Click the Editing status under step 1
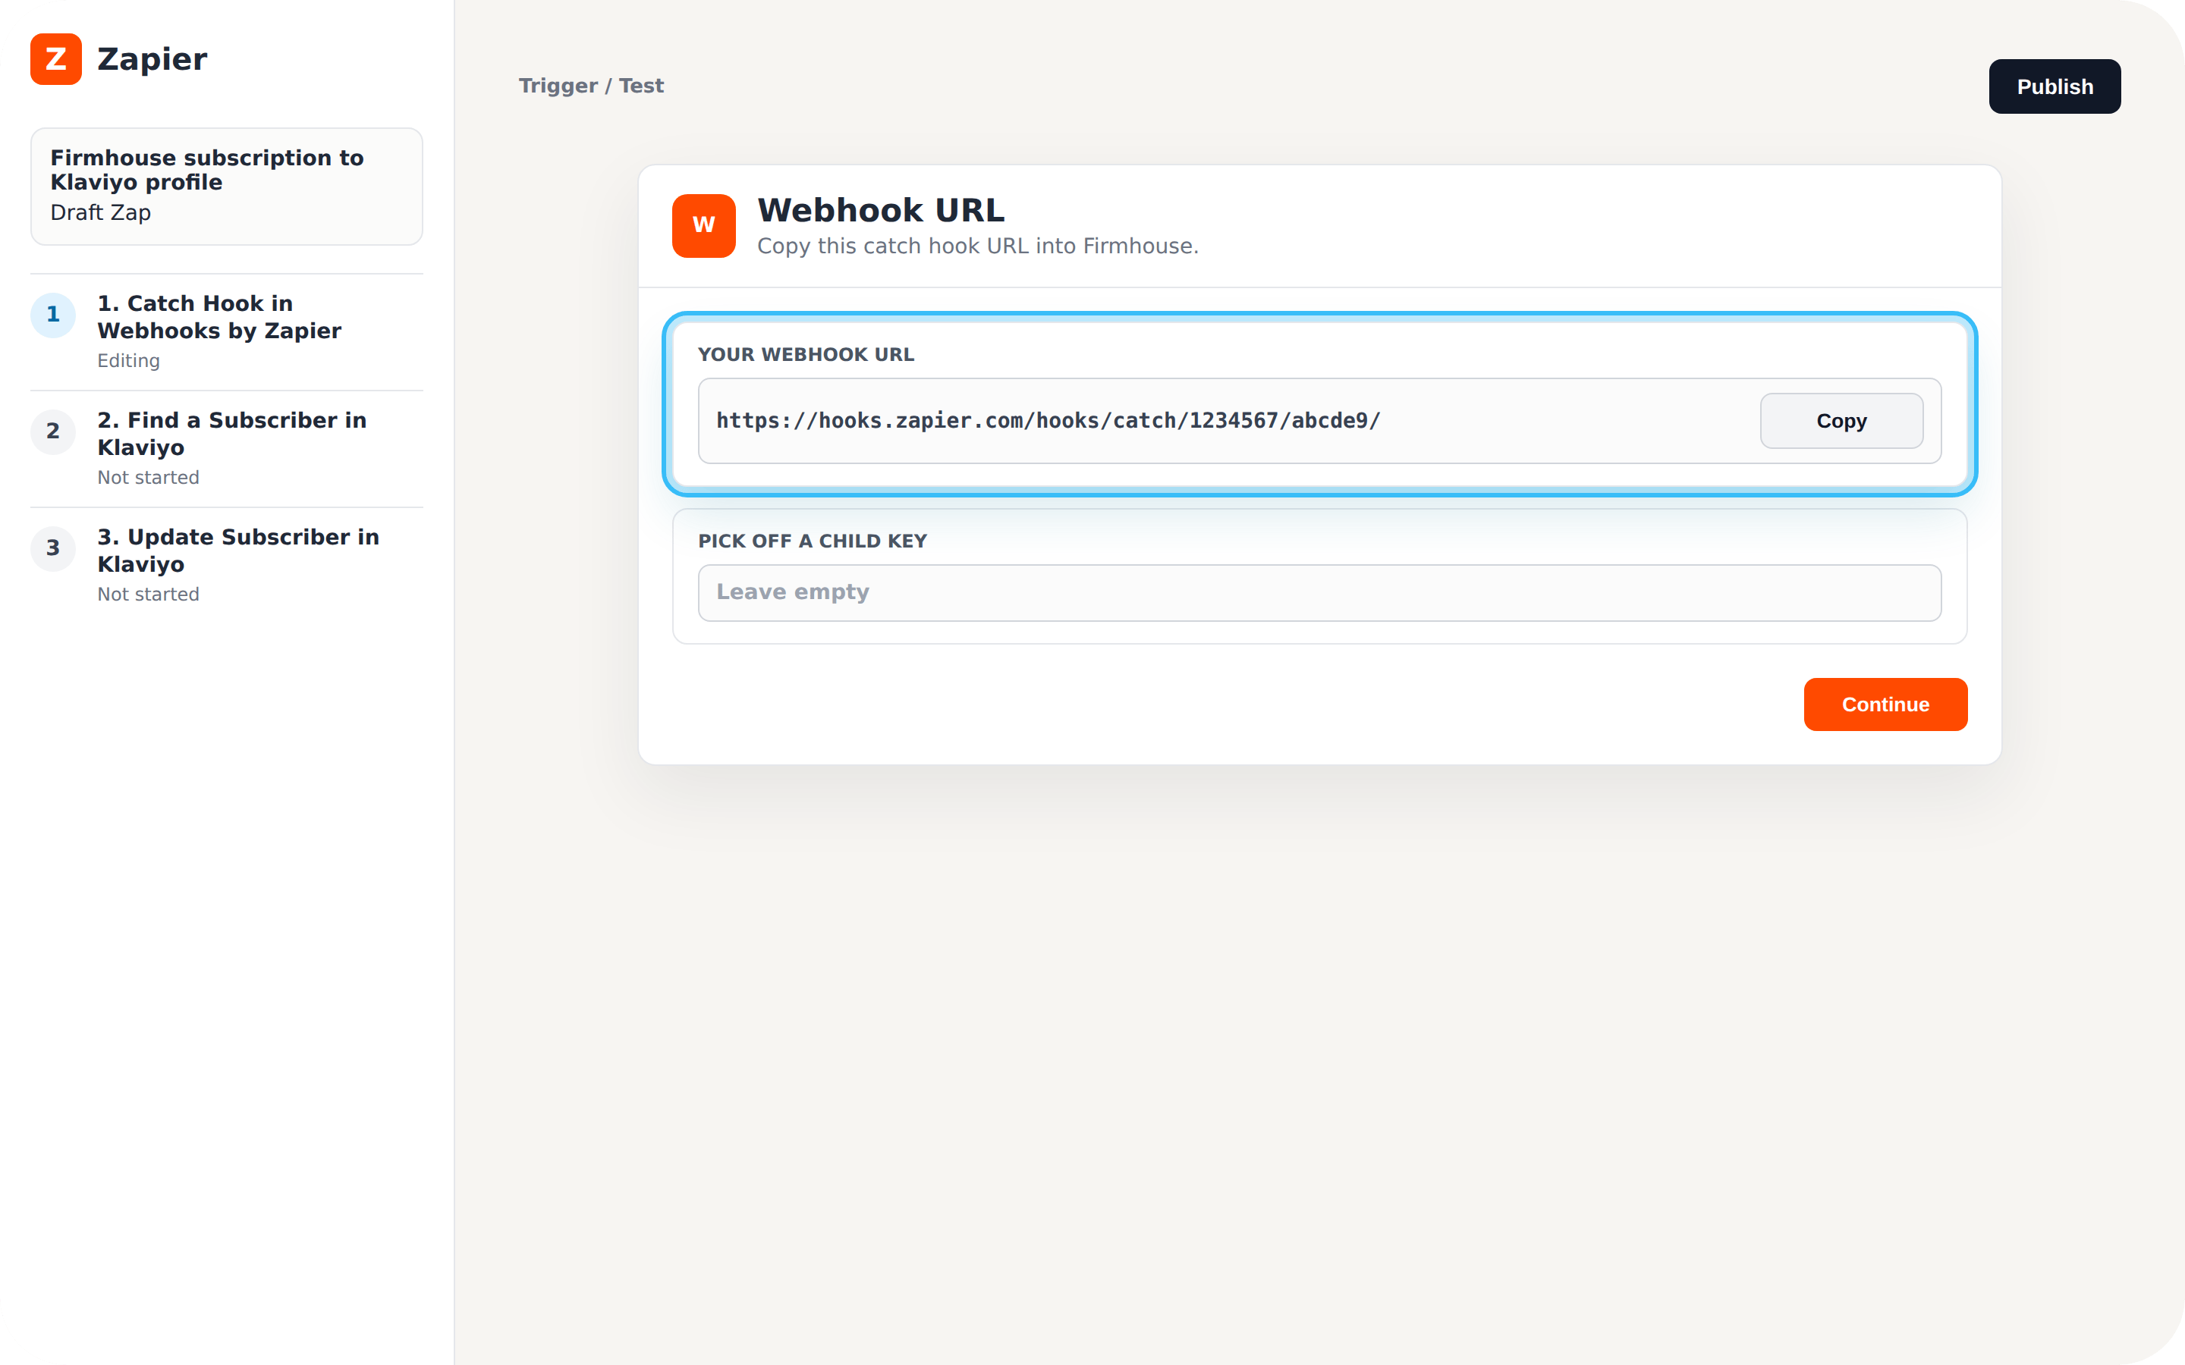The height and width of the screenshot is (1365, 2185). [128, 361]
